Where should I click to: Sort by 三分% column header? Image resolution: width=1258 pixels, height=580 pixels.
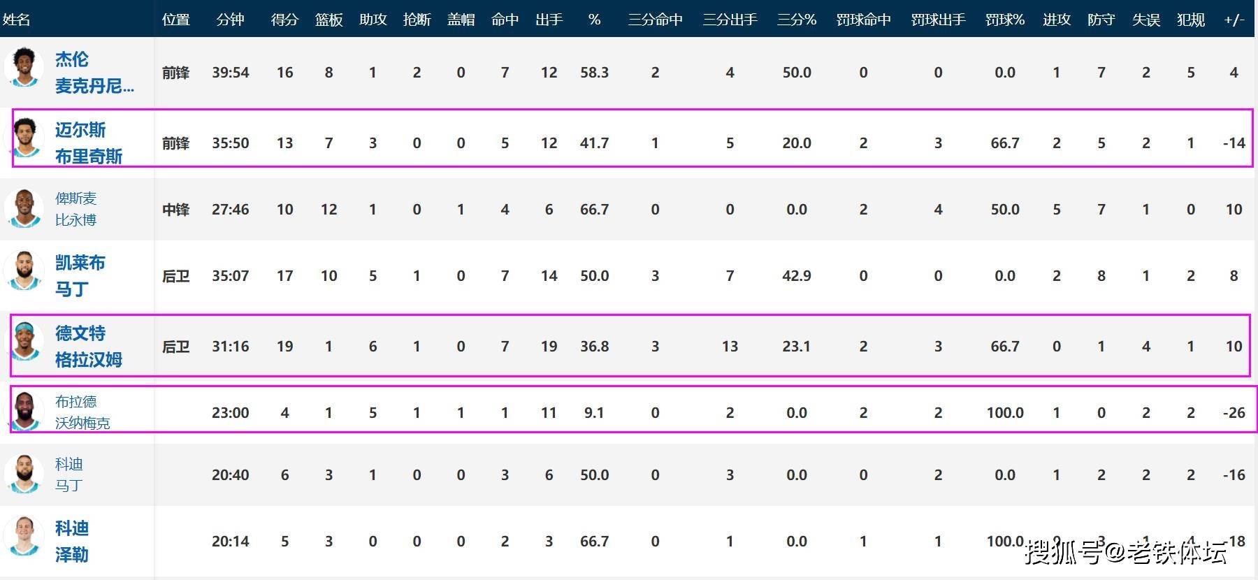[797, 20]
